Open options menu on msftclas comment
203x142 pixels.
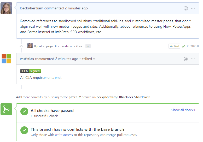(x=193, y=59)
